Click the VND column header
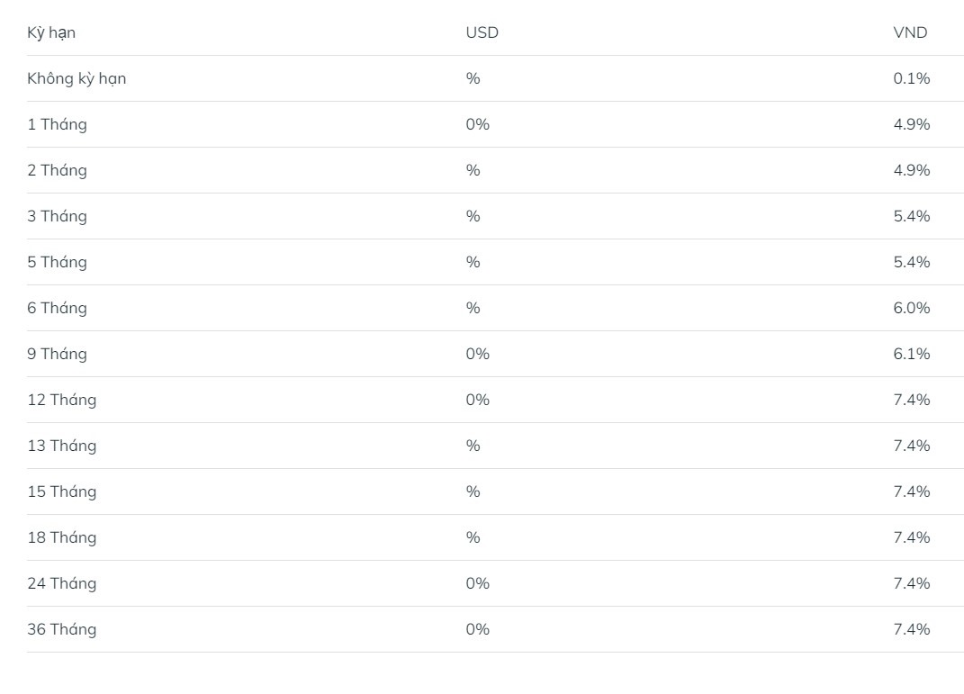964x694 pixels. click(x=910, y=32)
